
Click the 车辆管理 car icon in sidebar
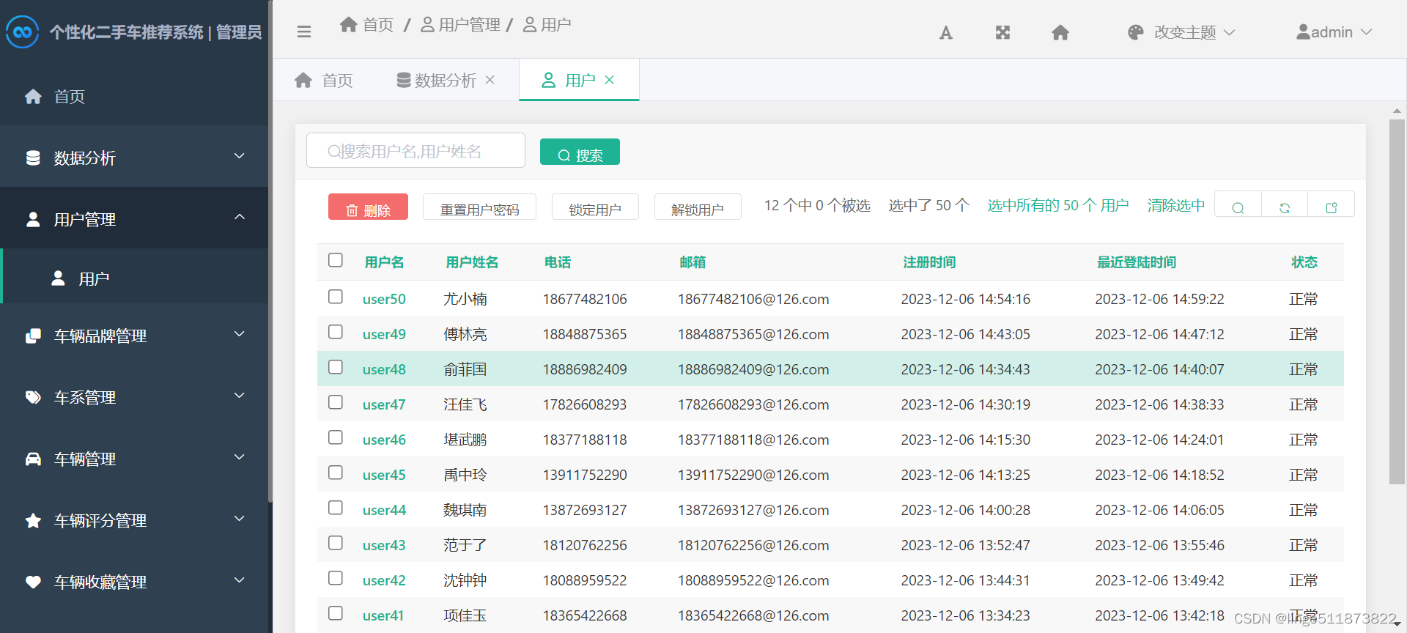click(33, 459)
